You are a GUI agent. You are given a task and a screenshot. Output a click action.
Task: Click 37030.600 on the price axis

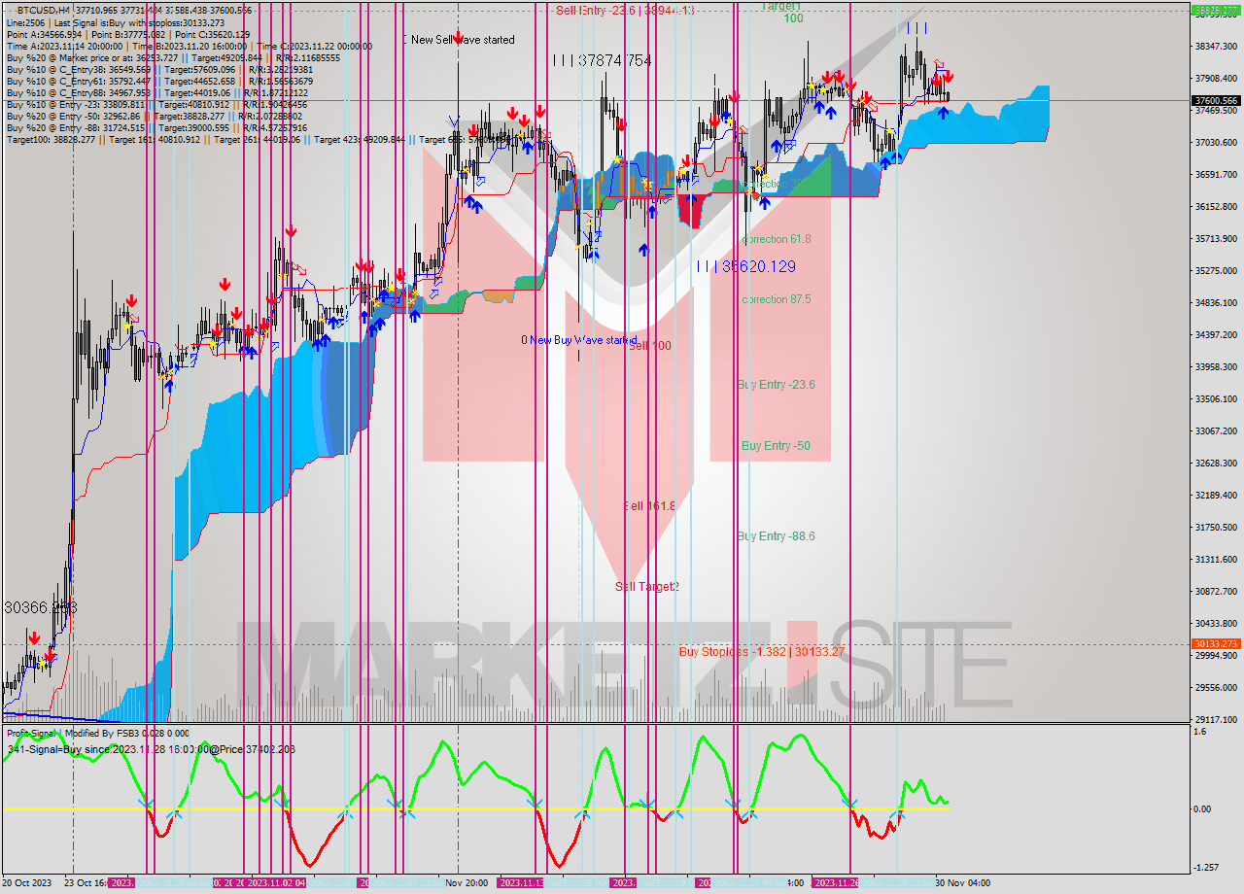click(x=1215, y=142)
